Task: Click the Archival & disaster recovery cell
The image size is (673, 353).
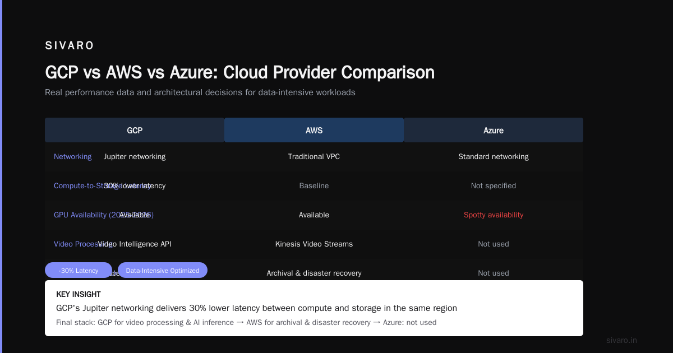Action: tap(314, 273)
